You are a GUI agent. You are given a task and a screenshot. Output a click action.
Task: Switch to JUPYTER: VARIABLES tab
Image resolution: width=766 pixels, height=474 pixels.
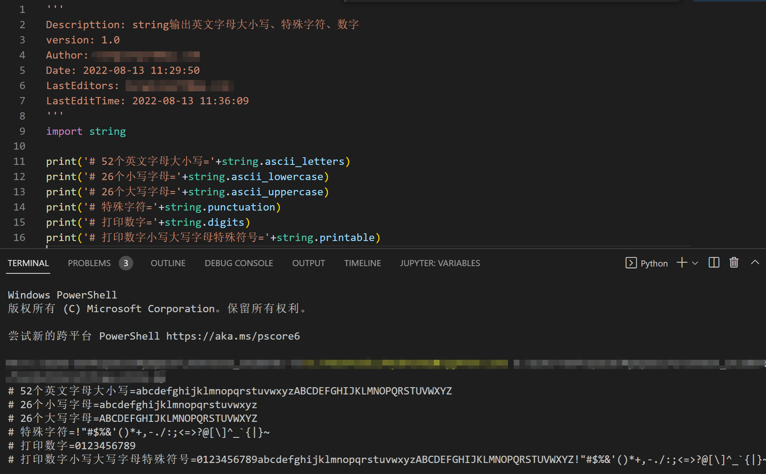click(440, 263)
